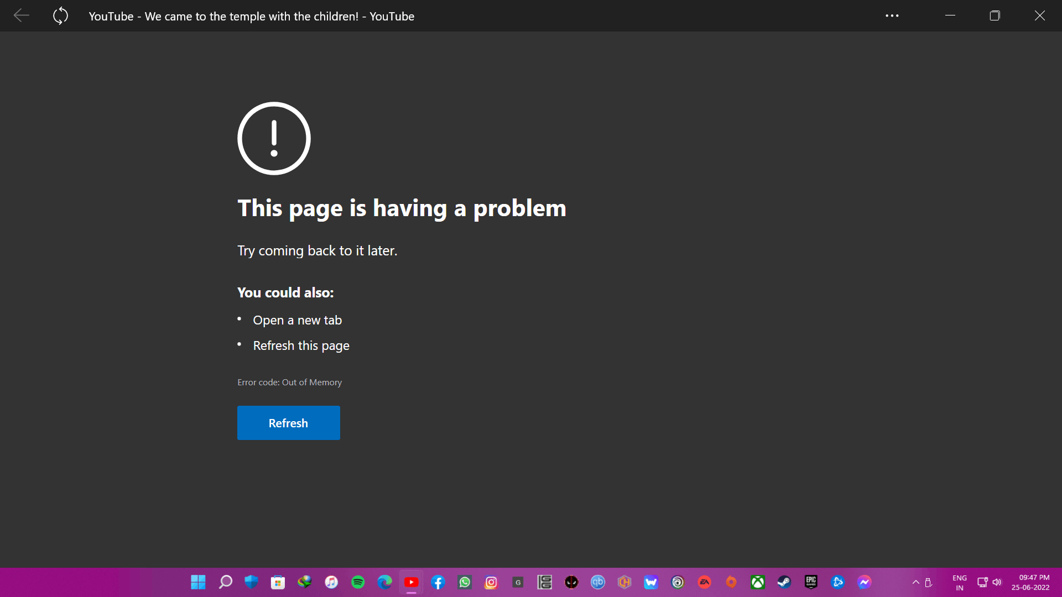Image resolution: width=1062 pixels, height=597 pixels.
Task: Open Microsoft Edge from taskbar
Action: 384,582
